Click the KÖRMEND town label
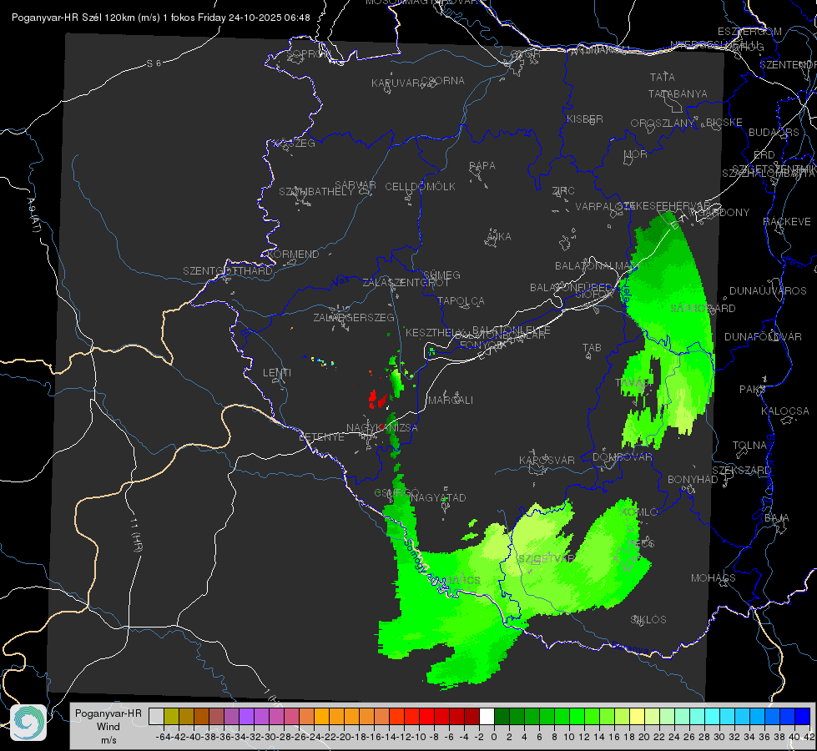 [x=294, y=255]
